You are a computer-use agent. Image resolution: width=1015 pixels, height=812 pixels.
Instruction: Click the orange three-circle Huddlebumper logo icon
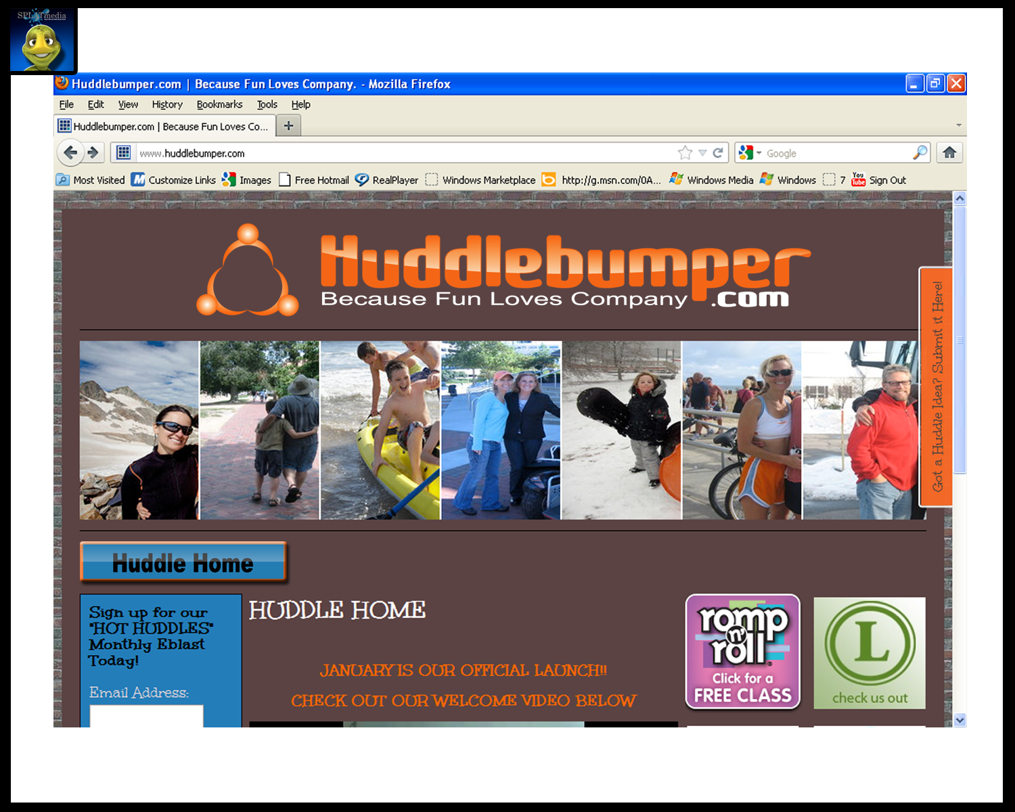248,271
